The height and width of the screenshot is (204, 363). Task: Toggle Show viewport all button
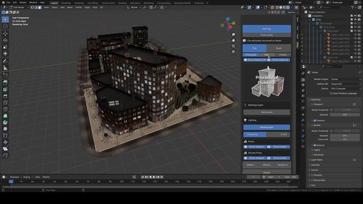(255, 60)
